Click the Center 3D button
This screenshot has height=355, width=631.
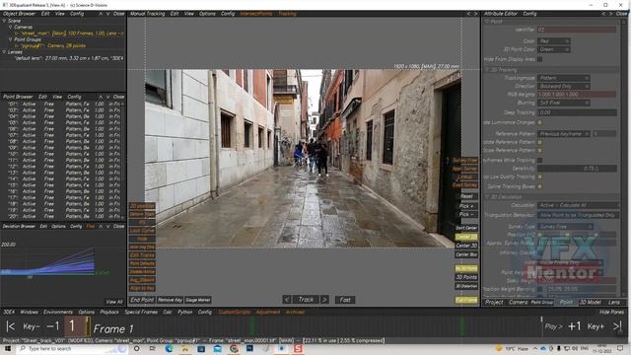466,246
